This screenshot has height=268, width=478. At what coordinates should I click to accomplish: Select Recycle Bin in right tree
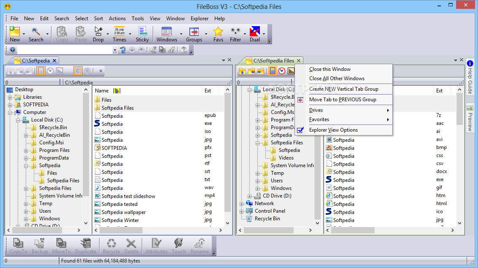click(x=267, y=219)
